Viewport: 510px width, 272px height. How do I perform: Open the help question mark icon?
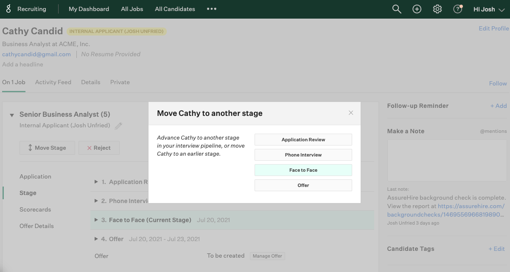tap(457, 9)
